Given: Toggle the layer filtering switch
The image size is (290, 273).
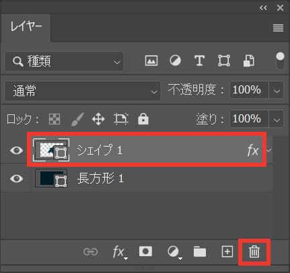Looking at the screenshot, I should click(280, 61).
